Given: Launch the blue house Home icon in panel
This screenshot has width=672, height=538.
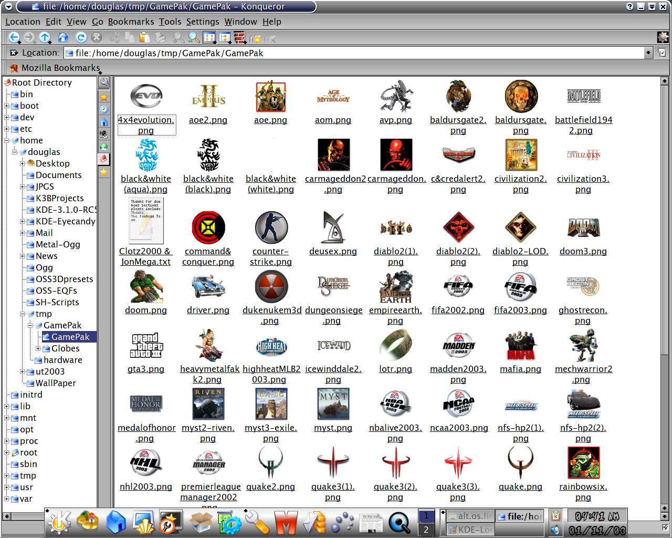Looking at the screenshot, I should tap(116, 523).
